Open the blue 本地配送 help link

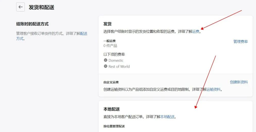168,117
